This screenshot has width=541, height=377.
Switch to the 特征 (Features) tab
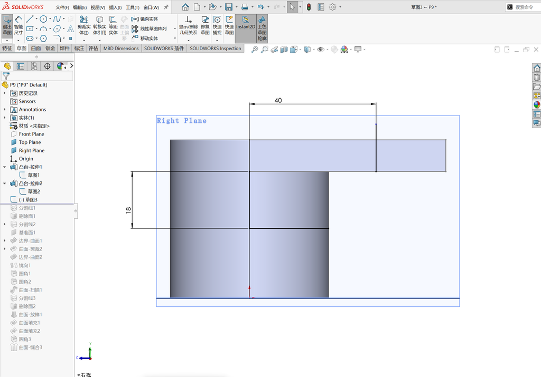(x=7, y=48)
